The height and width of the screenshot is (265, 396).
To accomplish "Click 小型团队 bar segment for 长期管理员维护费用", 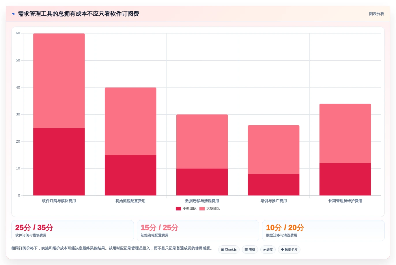I will (345, 179).
